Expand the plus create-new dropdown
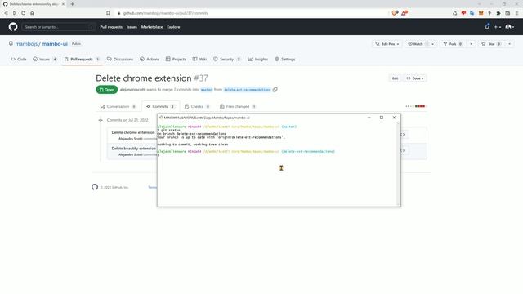The width and height of the screenshot is (523, 294). pyautogui.click(x=498, y=27)
